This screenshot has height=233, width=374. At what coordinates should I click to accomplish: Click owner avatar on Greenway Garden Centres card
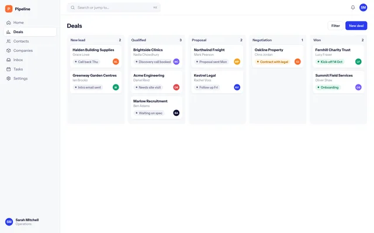coord(116,87)
